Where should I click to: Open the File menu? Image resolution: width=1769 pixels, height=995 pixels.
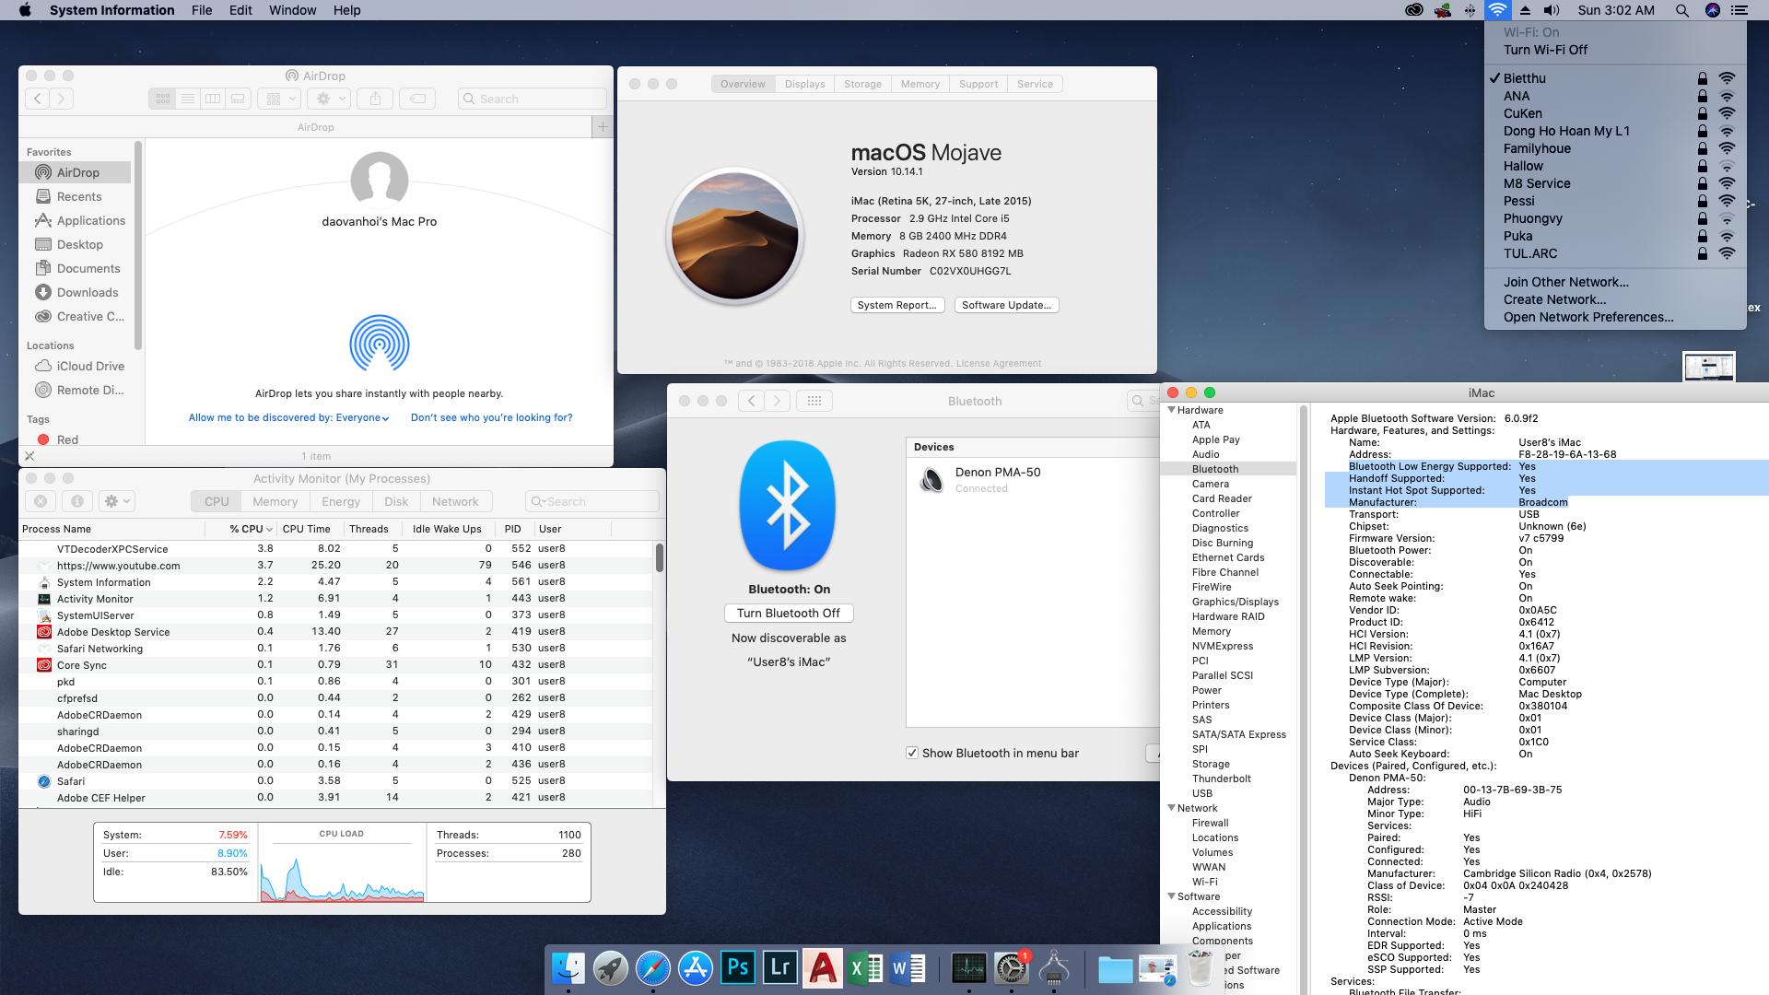(x=202, y=10)
